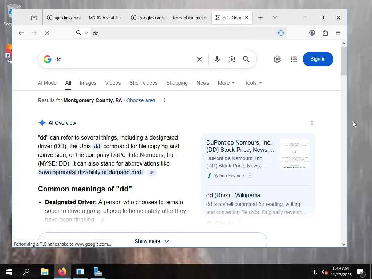Open AI Overview options menu
372x279 pixels.
312,123
